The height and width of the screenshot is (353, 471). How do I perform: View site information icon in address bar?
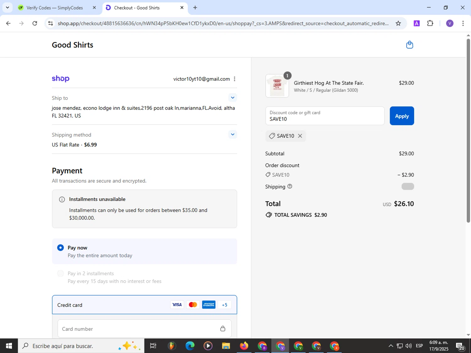point(51,23)
